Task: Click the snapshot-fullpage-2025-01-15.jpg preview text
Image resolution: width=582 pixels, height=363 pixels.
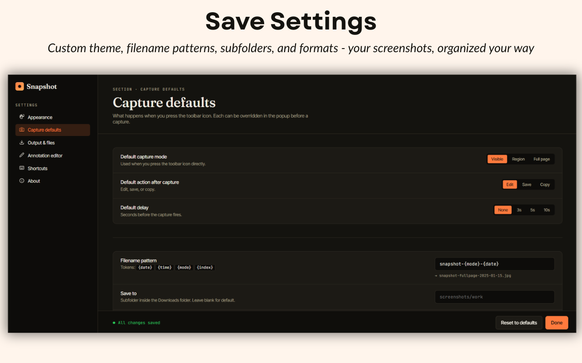Action: coord(475,275)
